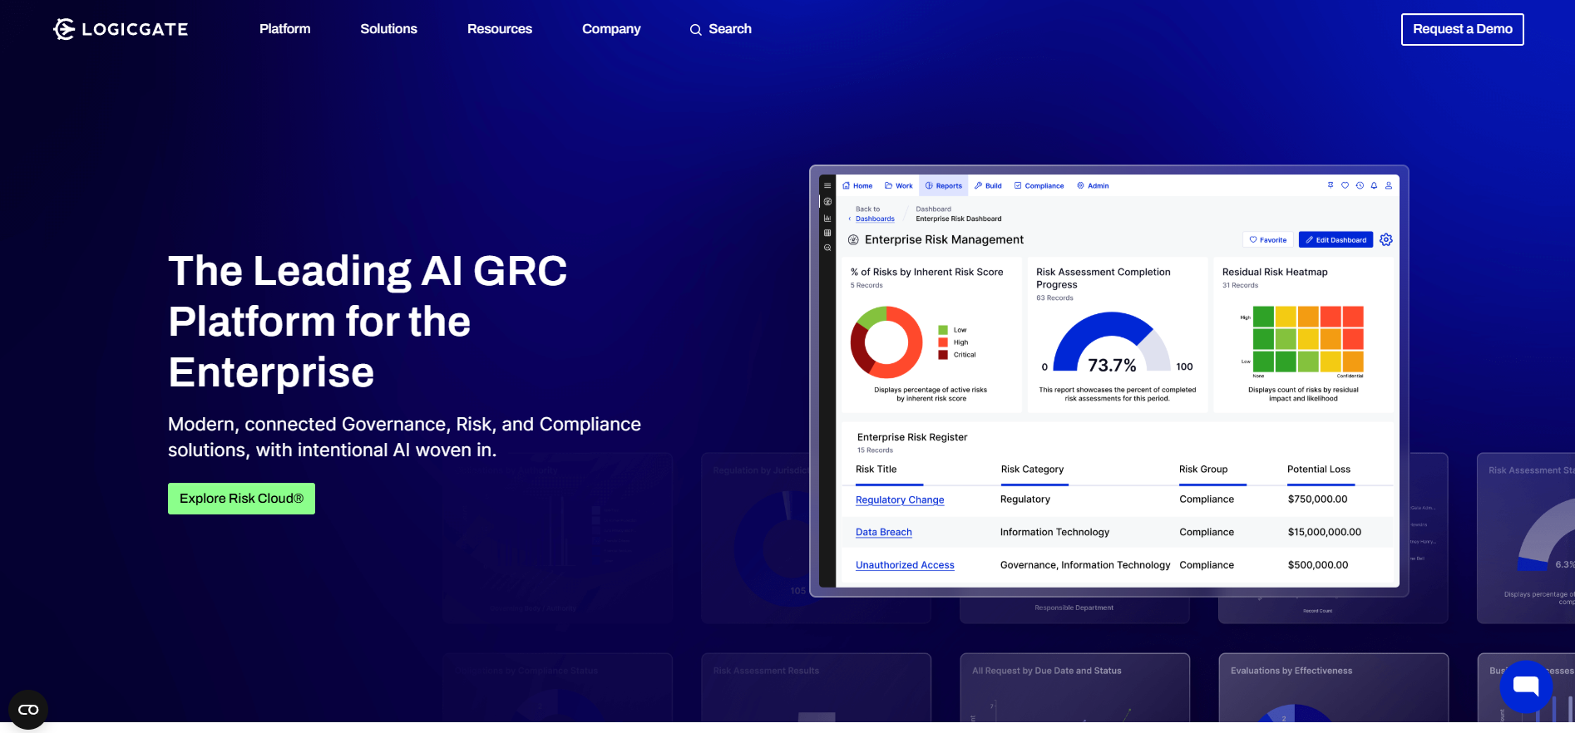This screenshot has height=733, width=1575.
Task: Click the Risk Group column header
Action: pyautogui.click(x=1203, y=470)
